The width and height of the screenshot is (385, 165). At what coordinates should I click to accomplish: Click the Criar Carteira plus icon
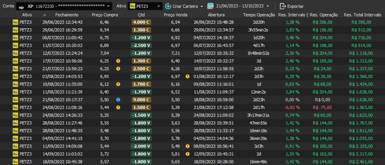coord(168,6)
